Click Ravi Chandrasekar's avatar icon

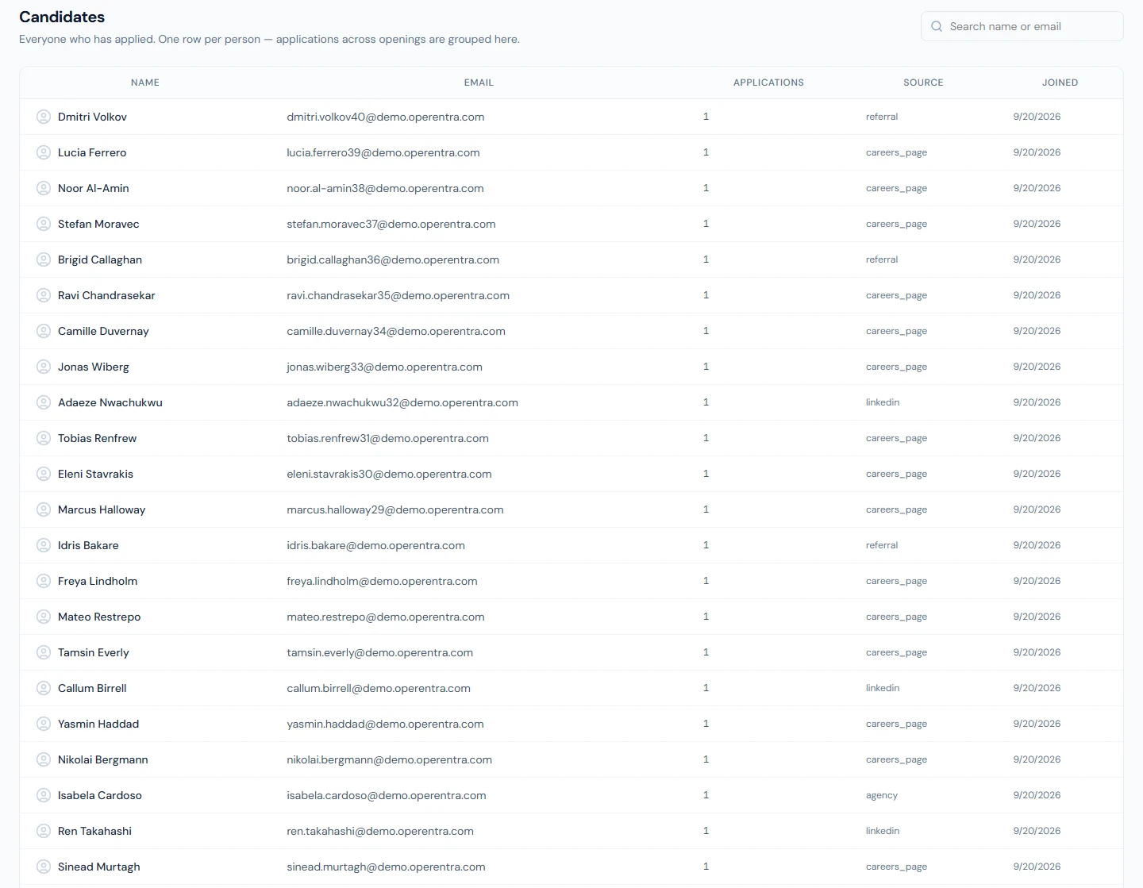(44, 295)
